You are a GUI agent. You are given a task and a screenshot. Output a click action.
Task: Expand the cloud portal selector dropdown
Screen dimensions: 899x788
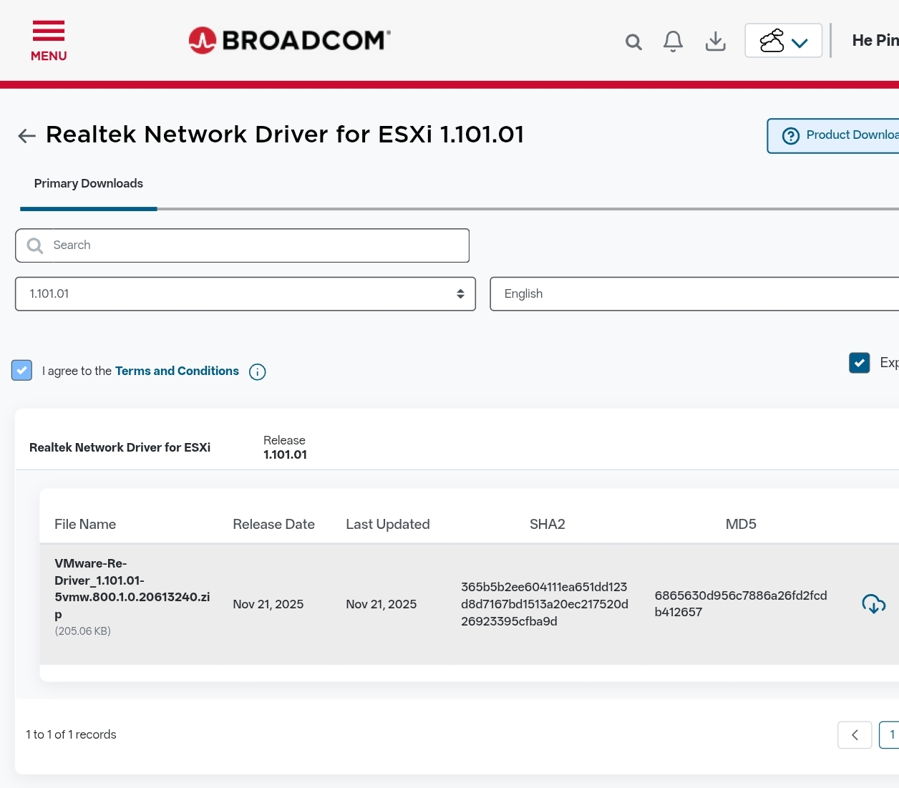click(x=783, y=41)
